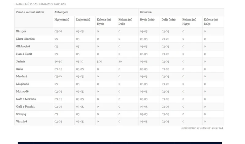Screen dimensions: 245x144
Task: Select the Bërnjak row label
Action: 21,31
